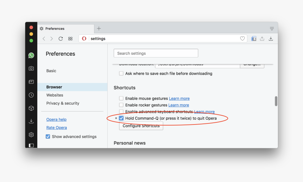Focus the Search settings field
The width and height of the screenshot is (303, 182).
[x=156, y=53]
